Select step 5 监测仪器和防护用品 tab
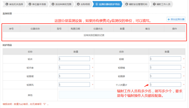This screenshot has width=189, height=108. [107, 4]
